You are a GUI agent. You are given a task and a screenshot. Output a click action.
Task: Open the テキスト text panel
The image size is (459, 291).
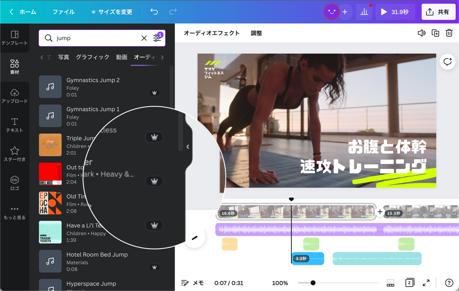(x=14, y=125)
